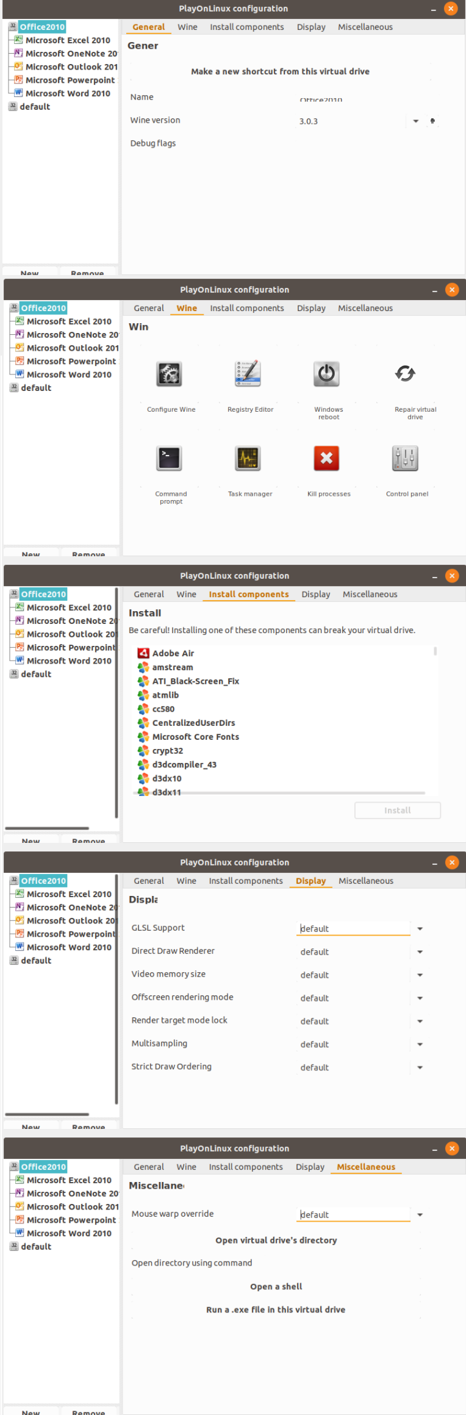The width and height of the screenshot is (466, 1415).
Task: Click Run a .exe file in this virtual drive
Action: [x=276, y=1310]
